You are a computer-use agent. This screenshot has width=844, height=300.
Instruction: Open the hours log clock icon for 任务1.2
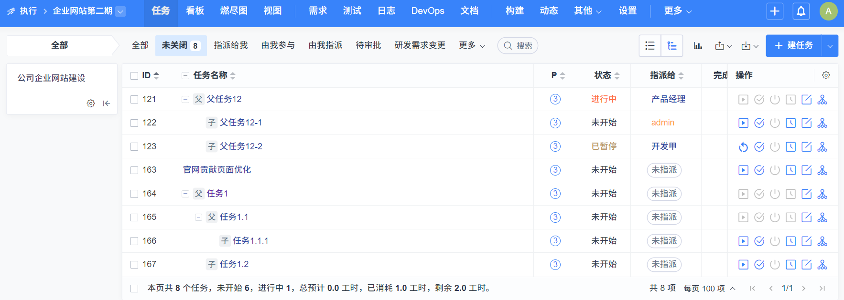[x=791, y=265]
